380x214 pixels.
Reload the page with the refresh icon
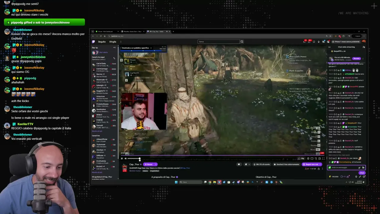[x=101, y=36]
